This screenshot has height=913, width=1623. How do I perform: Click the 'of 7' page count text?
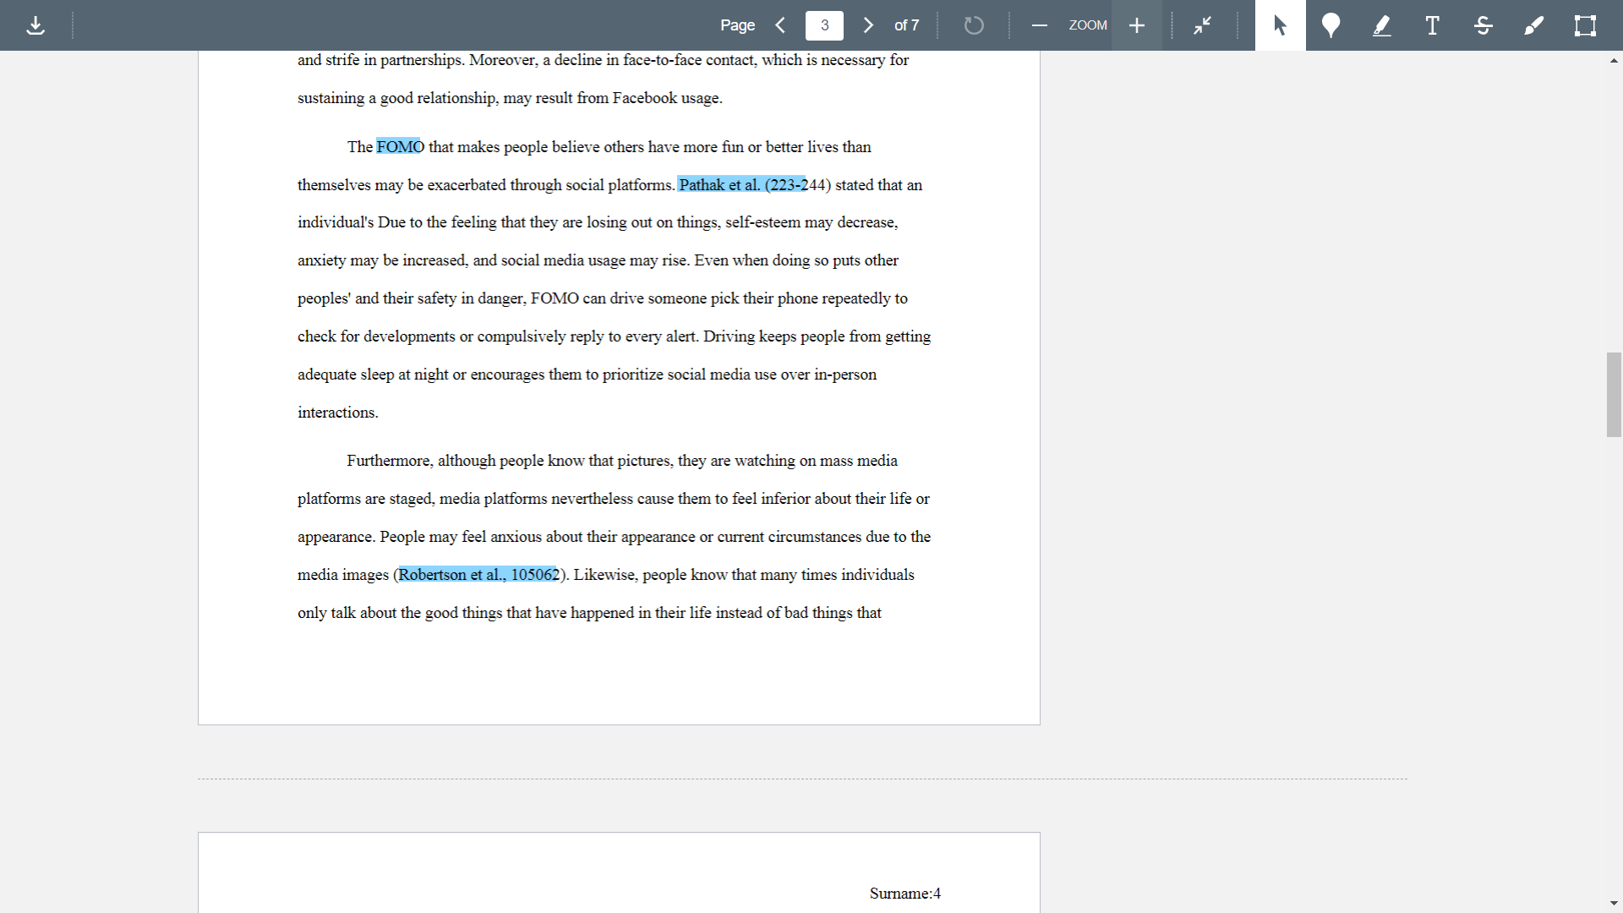point(906,25)
